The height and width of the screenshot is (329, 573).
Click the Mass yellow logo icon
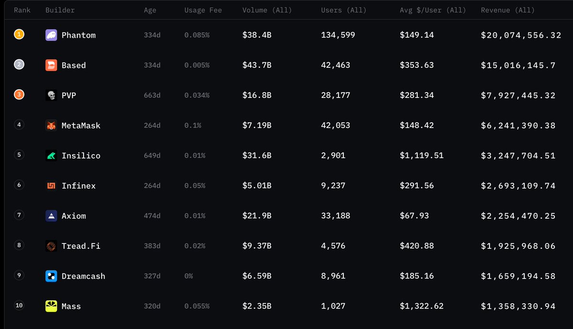coord(51,306)
